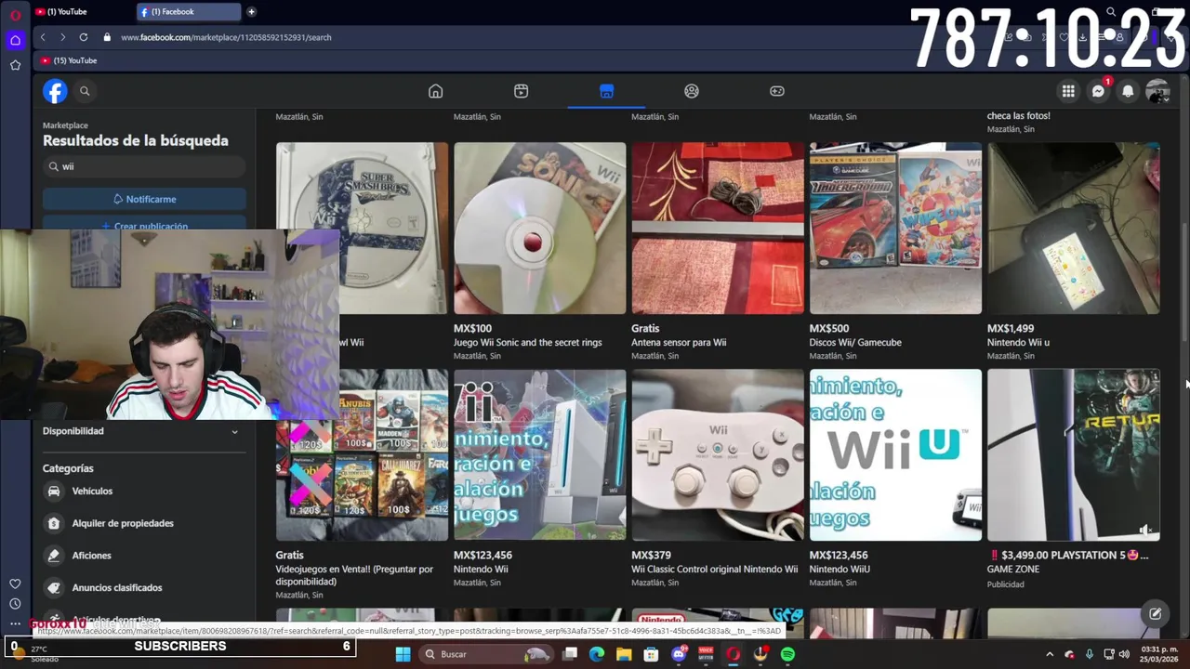
Task: Open the Sonic Wii disc photo
Action: 540,229
